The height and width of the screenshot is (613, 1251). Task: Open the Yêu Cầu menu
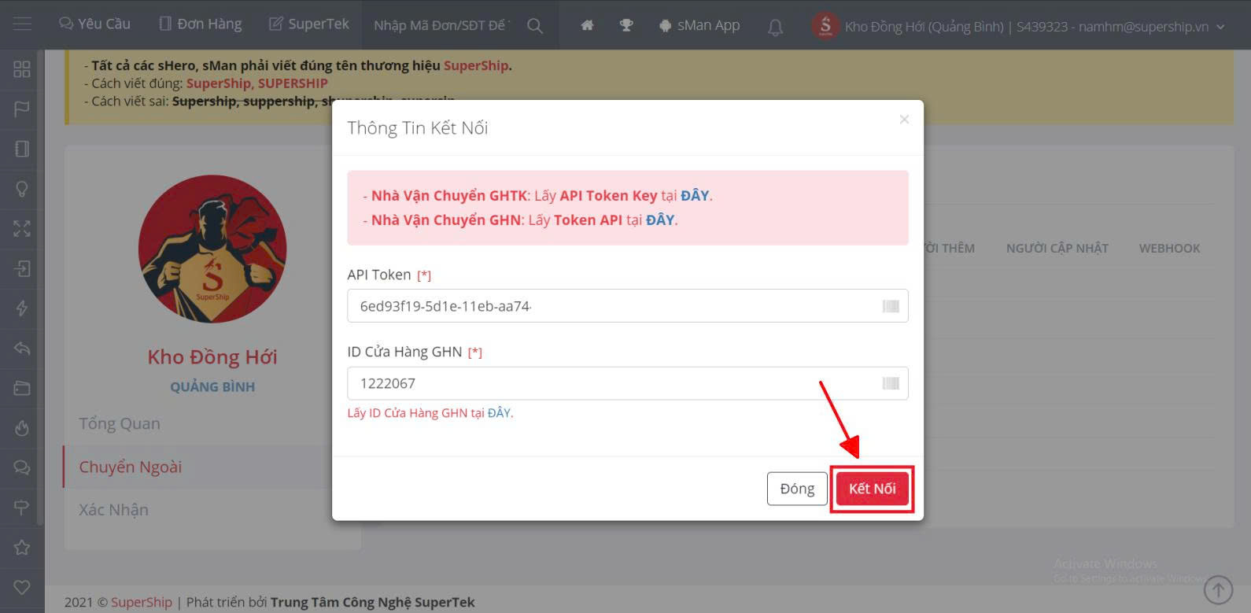pyautogui.click(x=94, y=24)
